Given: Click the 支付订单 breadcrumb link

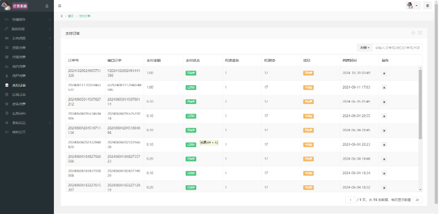Looking at the screenshot, I should [x=85, y=16].
